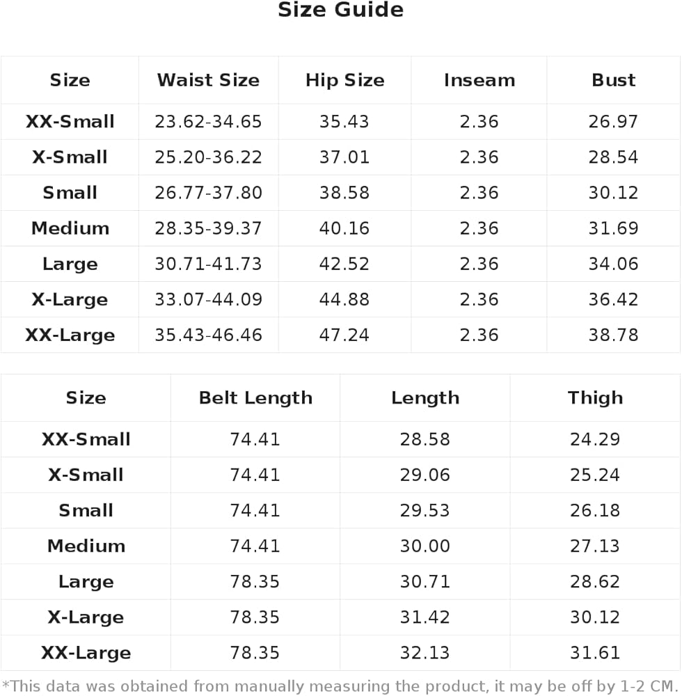Screen dimensions: 682x696
Task: Select the Waist Size column header
Action: pyautogui.click(x=208, y=80)
